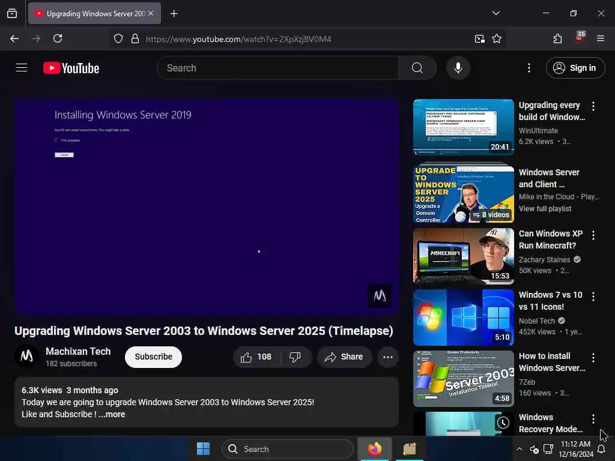Open the Windows 7 vs 10 vs 11 Icons thumbnail
Viewport: 615px width, 461px height.
click(463, 317)
